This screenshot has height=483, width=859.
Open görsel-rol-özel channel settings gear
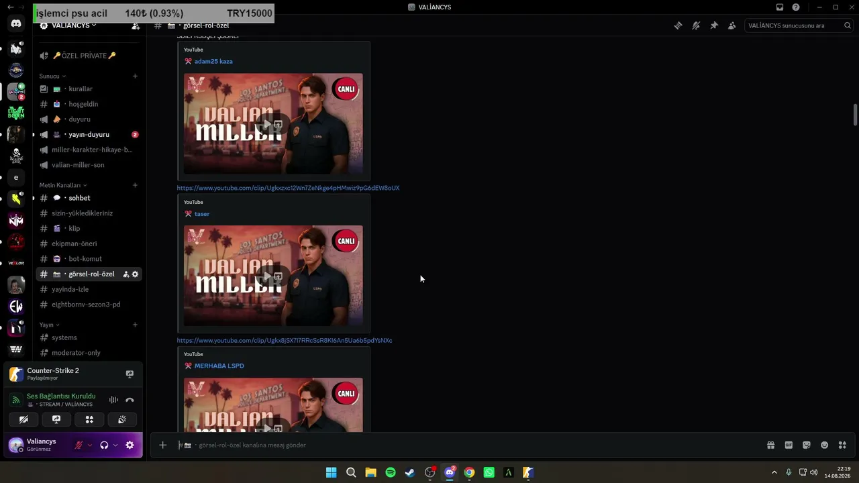pyautogui.click(x=135, y=274)
